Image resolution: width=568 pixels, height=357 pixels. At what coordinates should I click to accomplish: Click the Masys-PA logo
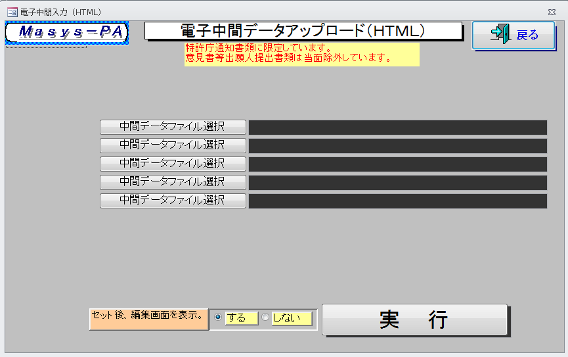(67, 33)
